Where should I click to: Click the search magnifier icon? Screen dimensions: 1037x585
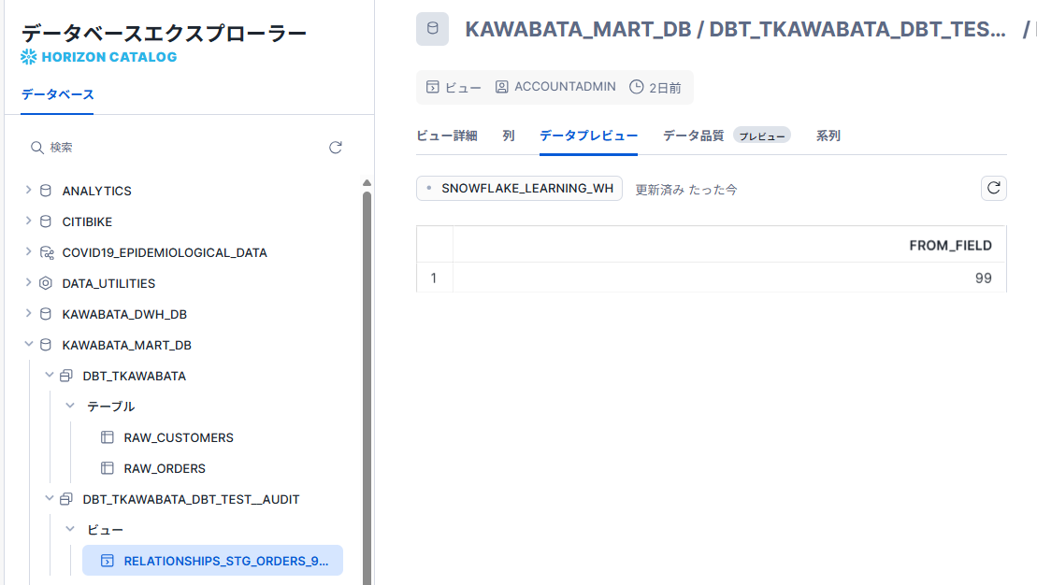37,148
